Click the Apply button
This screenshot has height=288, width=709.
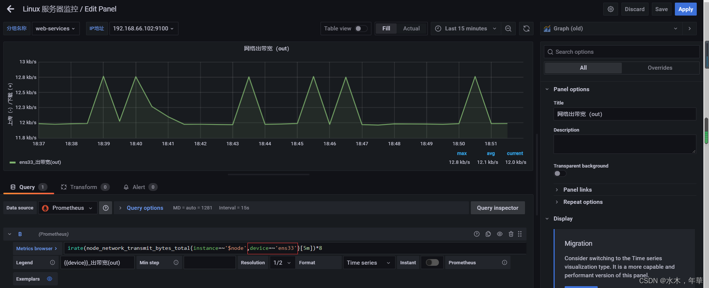(686, 9)
